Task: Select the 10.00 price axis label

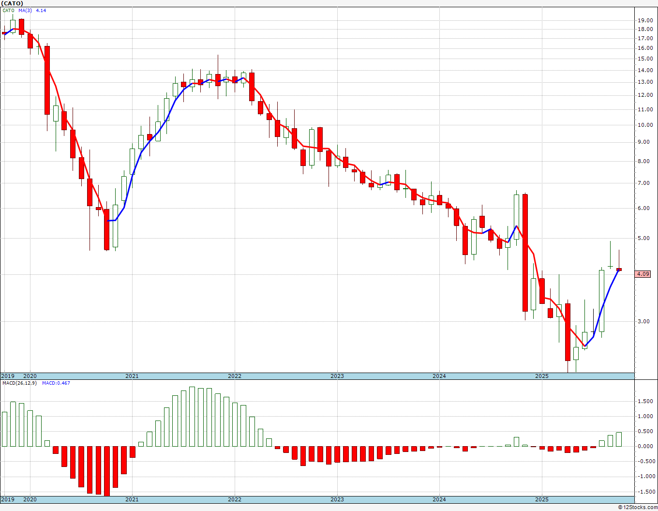Action: click(645, 125)
